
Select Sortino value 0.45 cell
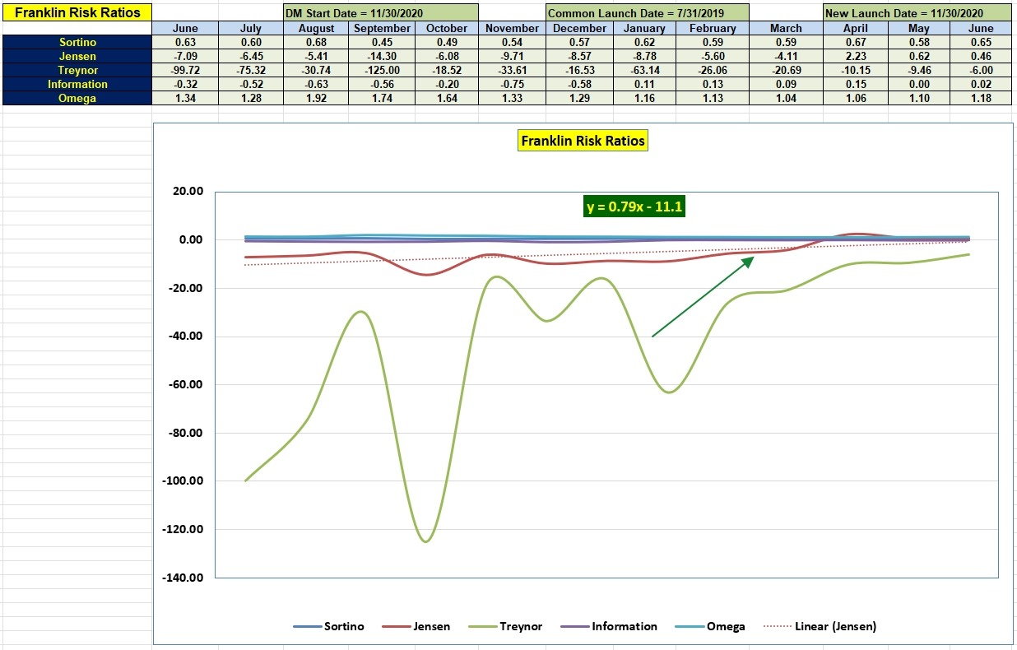coord(383,42)
